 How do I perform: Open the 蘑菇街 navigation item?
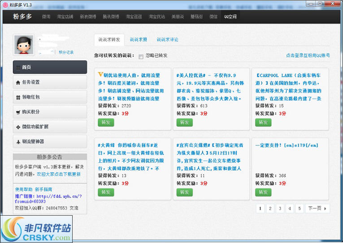[196, 17]
